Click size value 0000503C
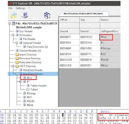The height and width of the screenshot is (124, 129). tap(86, 65)
